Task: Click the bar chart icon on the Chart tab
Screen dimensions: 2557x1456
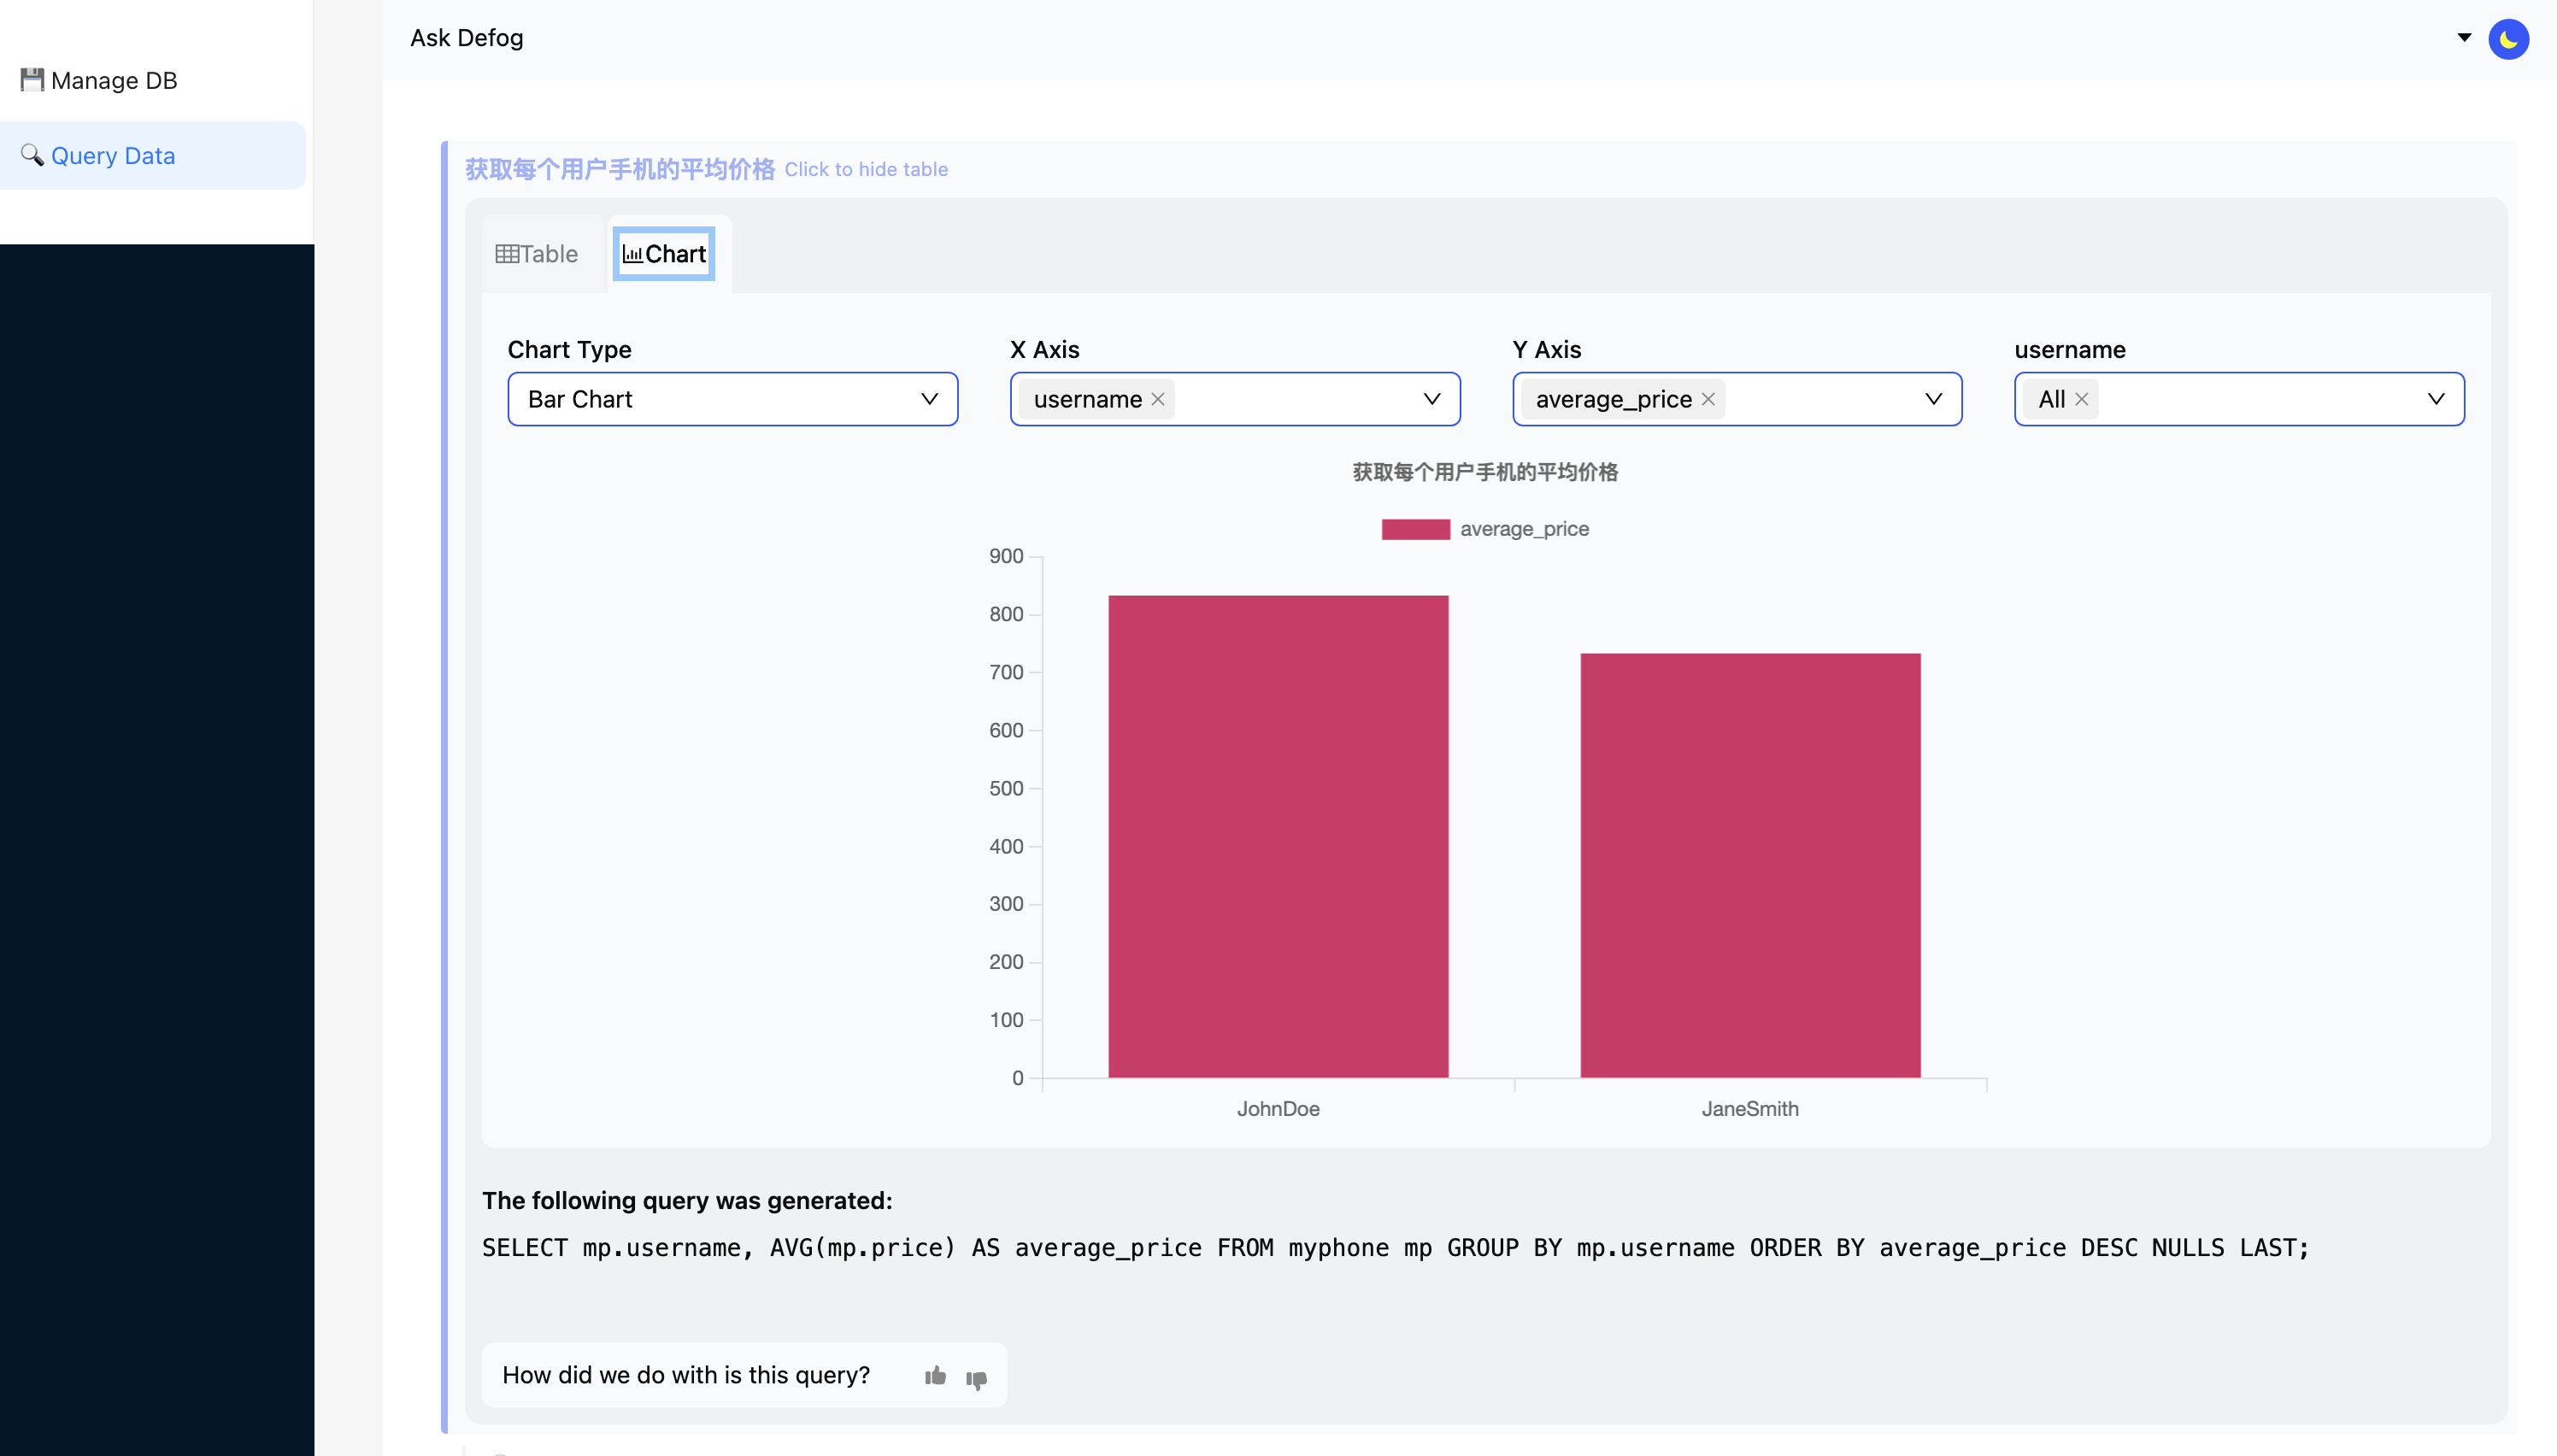Action: point(632,254)
